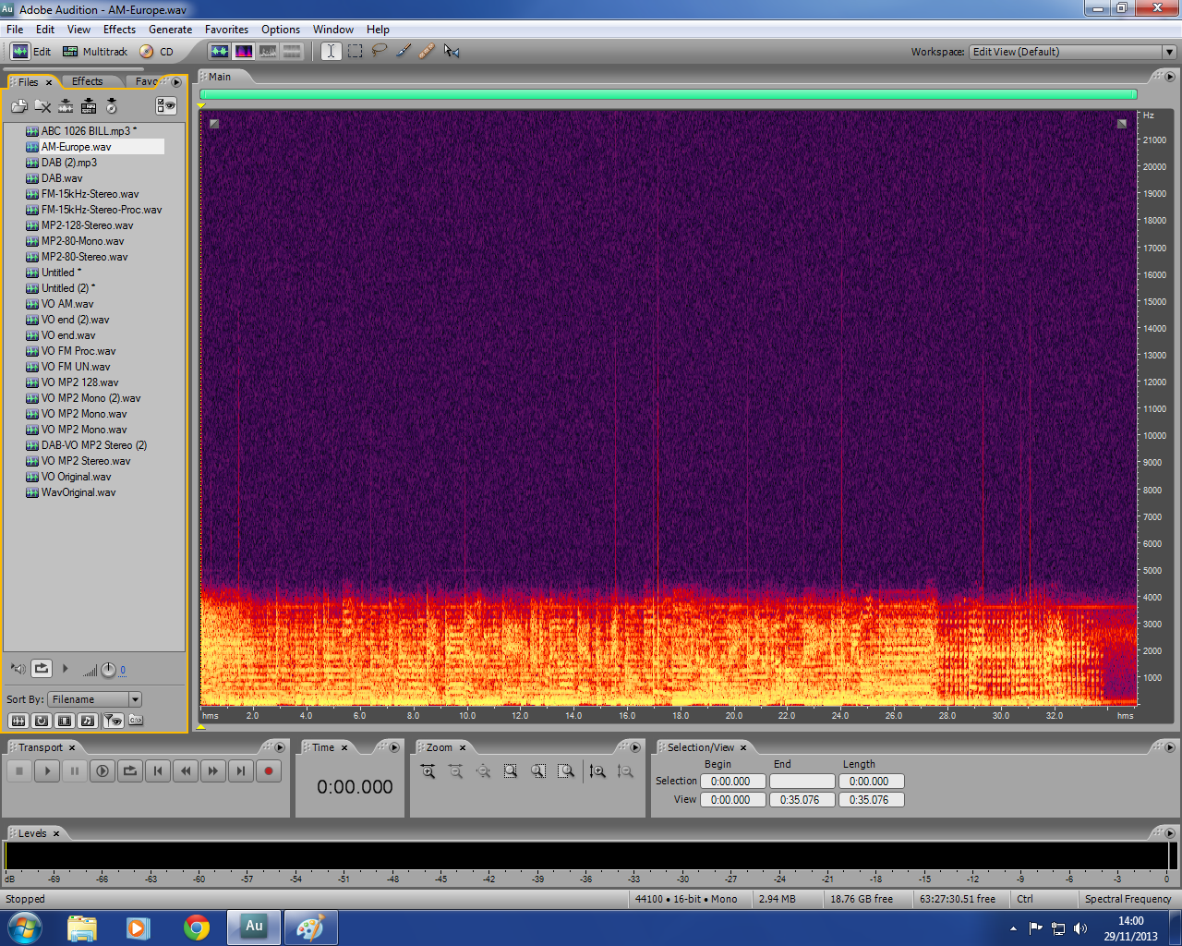The image size is (1182, 946).
Task: Toggle Auto-play speaker button in Files panel
Action: [x=18, y=668]
